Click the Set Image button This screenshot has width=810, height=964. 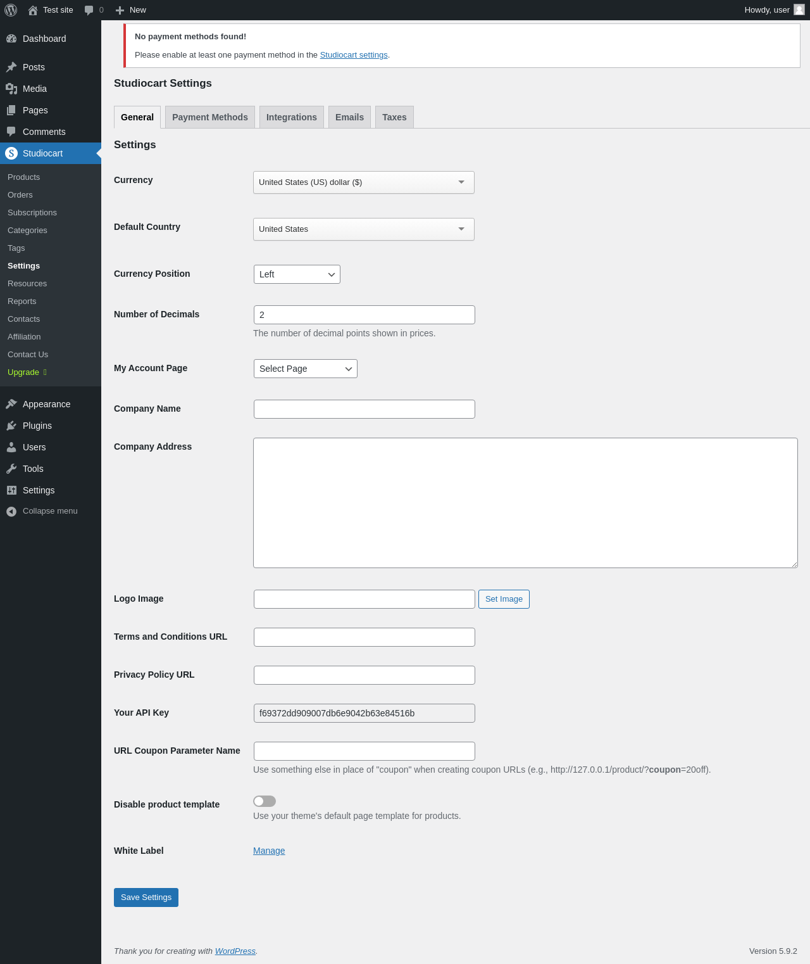(x=504, y=599)
